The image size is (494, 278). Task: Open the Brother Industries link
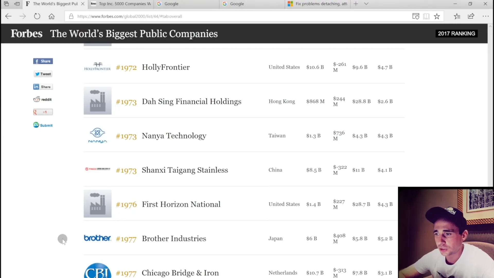point(174,239)
